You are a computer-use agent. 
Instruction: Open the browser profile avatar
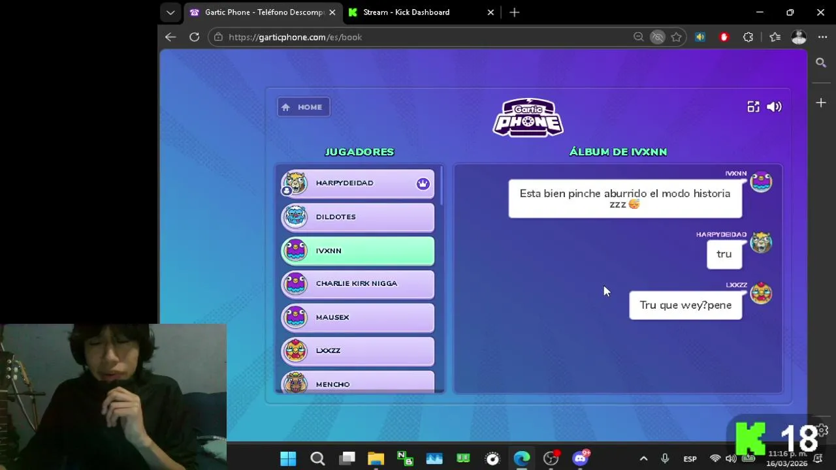(x=799, y=37)
